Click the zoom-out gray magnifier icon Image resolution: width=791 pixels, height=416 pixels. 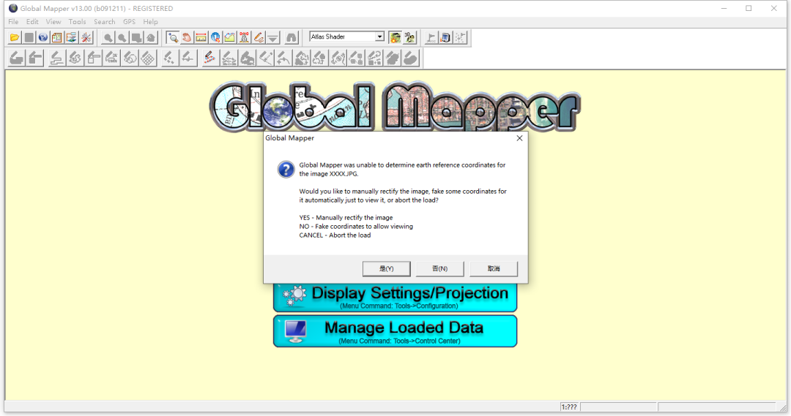[122, 37]
